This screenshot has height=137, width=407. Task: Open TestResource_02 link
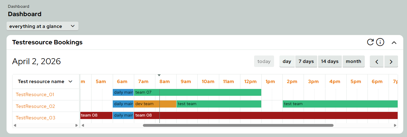35,106
